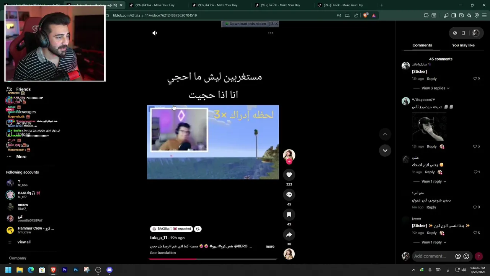Open the Brave Shields lion icon
This screenshot has width=490, height=276.
coord(365,15)
